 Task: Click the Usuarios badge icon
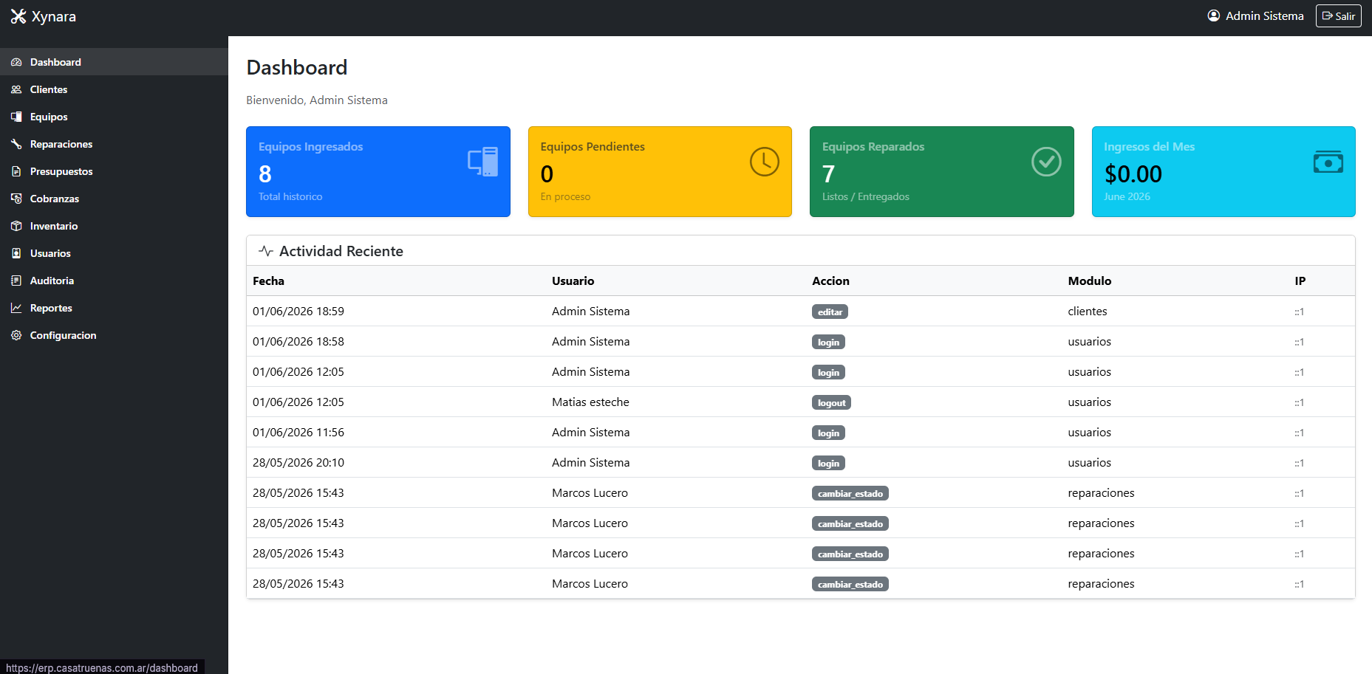coord(16,253)
